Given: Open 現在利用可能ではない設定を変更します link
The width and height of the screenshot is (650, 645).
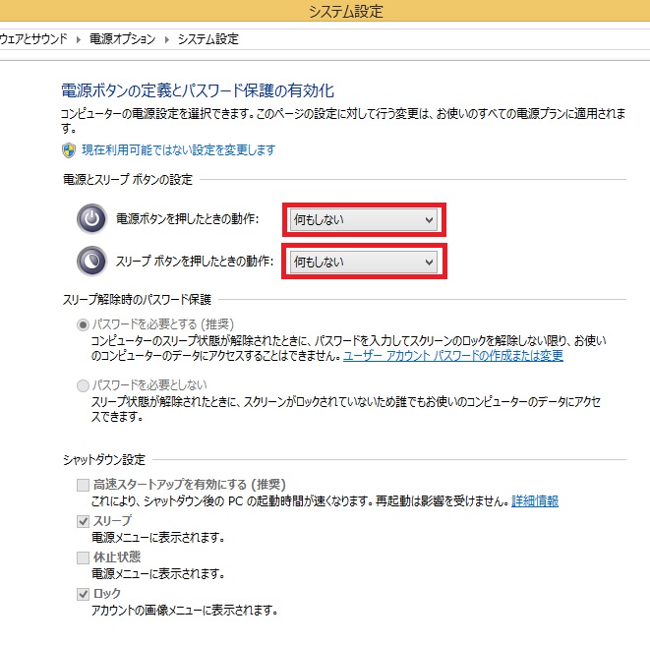Looking at the screenshot, I should pos(178,149).
